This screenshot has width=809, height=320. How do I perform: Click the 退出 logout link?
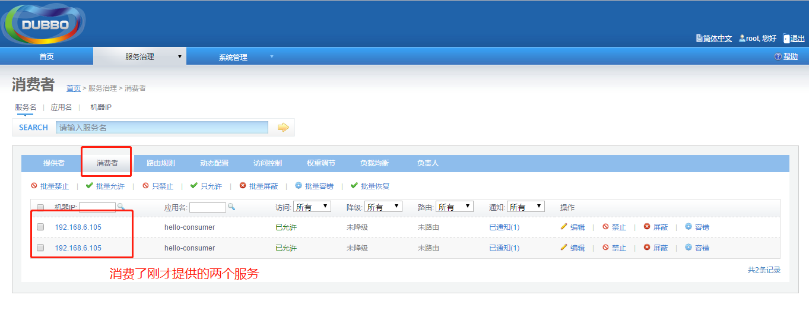[798, 38]
